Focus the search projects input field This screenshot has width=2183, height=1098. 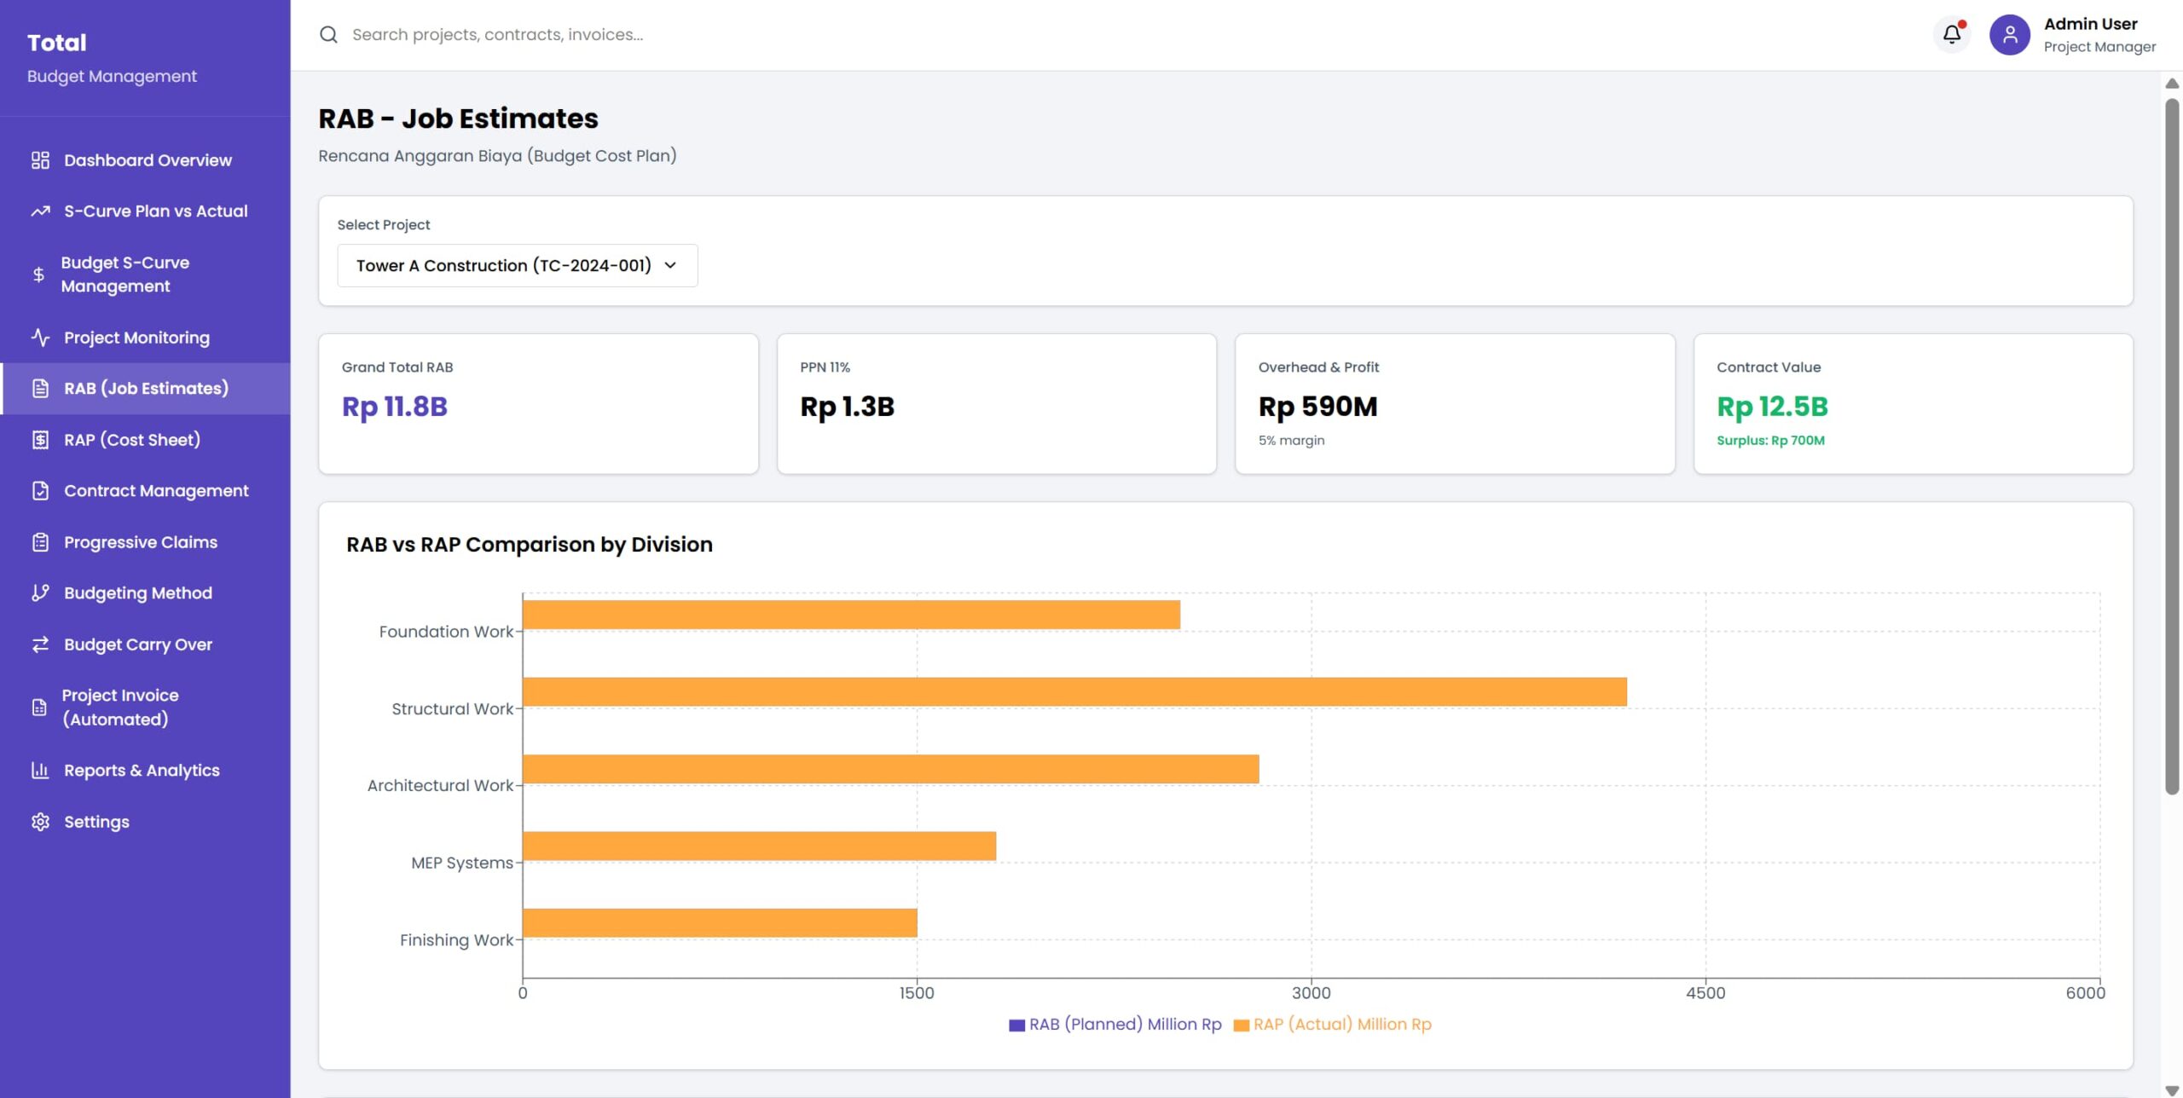[x=682, y=35]
